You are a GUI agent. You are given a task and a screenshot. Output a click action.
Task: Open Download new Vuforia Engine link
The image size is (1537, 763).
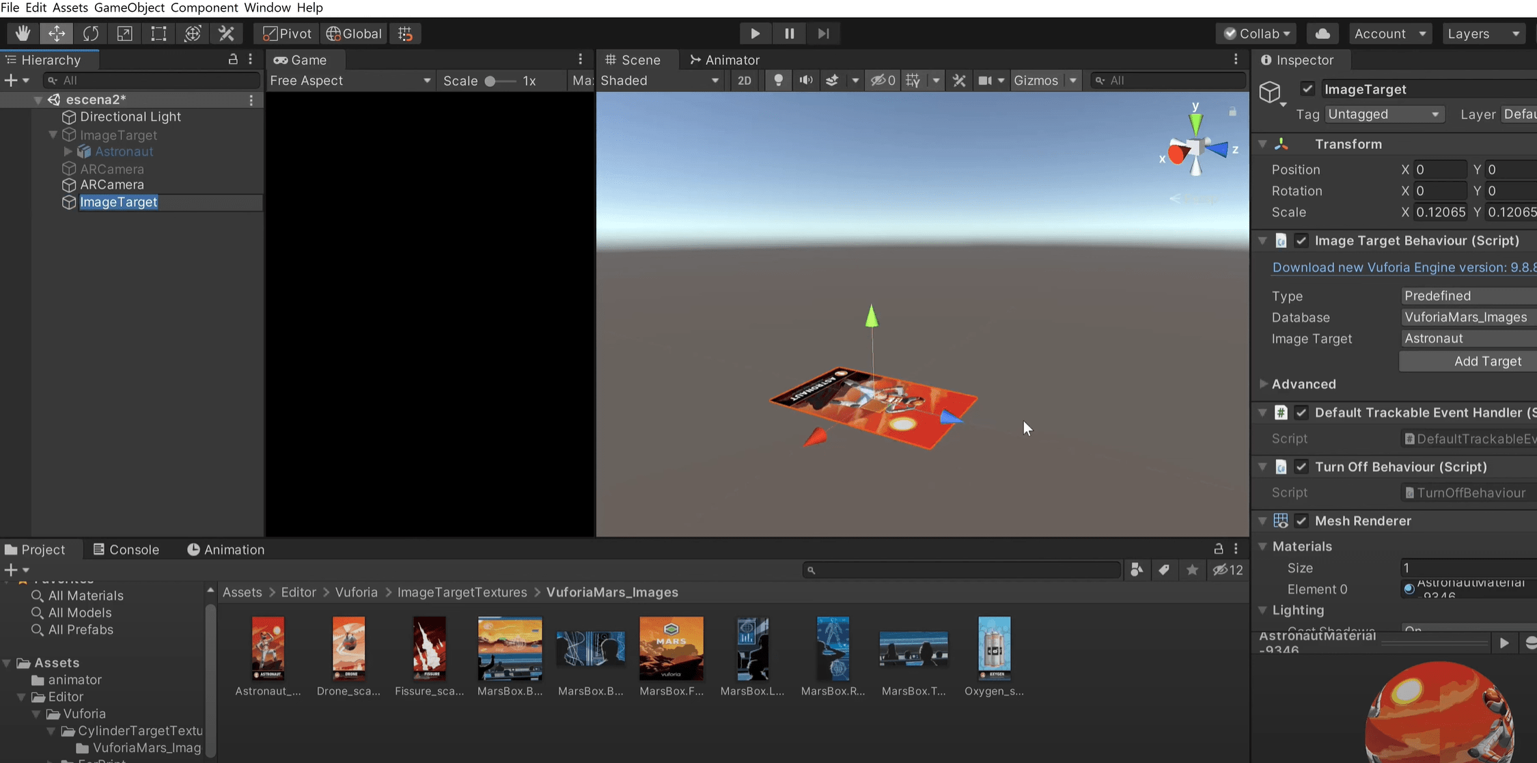1404,267
